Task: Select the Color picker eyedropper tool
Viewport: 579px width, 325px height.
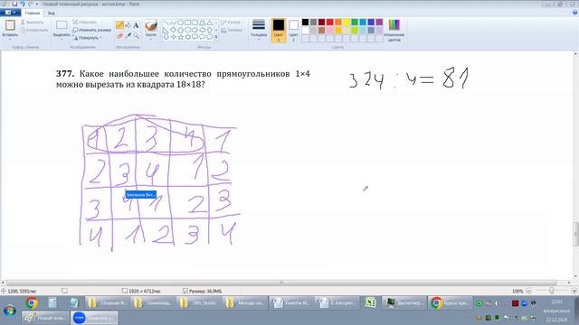Action: pyautogui.click(x=128, y=36)
